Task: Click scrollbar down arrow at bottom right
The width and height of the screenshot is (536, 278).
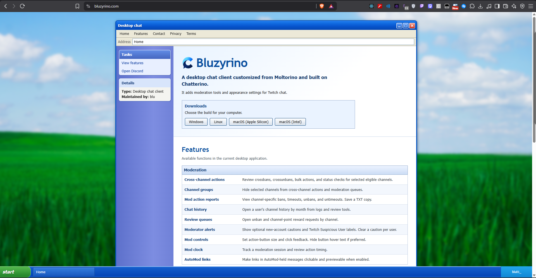Action: (534, 275)
